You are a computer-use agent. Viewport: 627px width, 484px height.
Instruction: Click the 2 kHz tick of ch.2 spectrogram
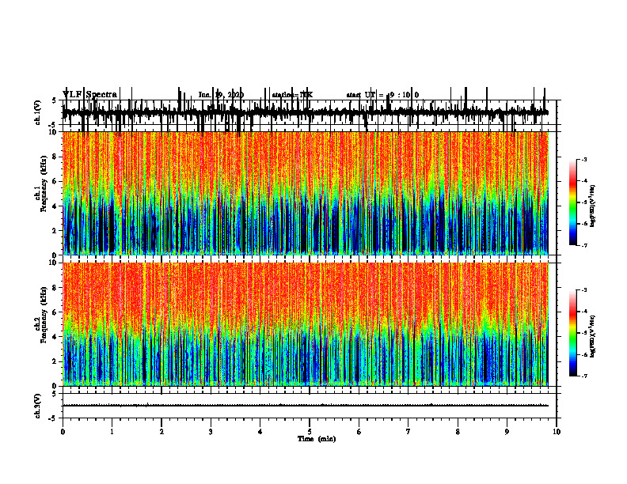tap(55, 361)
